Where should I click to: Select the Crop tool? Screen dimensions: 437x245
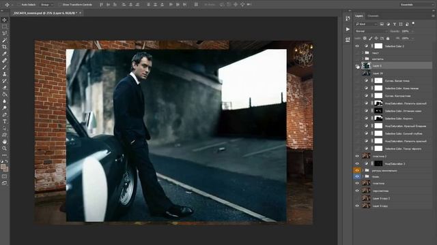(x=5, y=47)
